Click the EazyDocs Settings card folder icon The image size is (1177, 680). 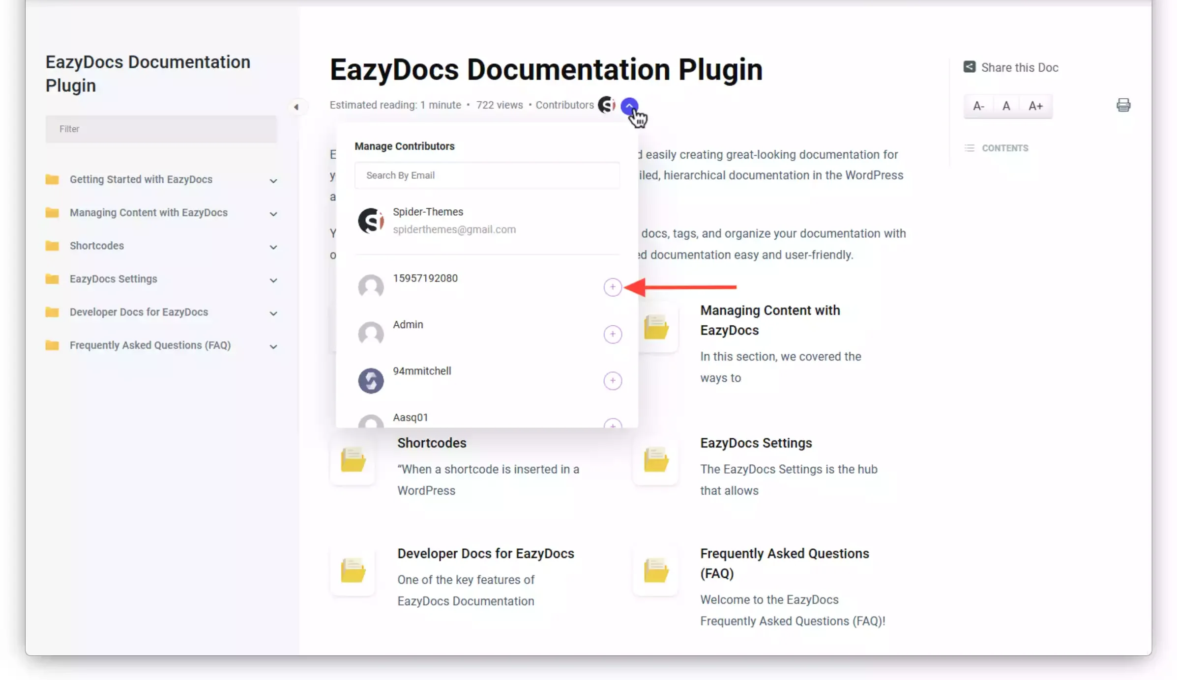click(x=656, y=459)
